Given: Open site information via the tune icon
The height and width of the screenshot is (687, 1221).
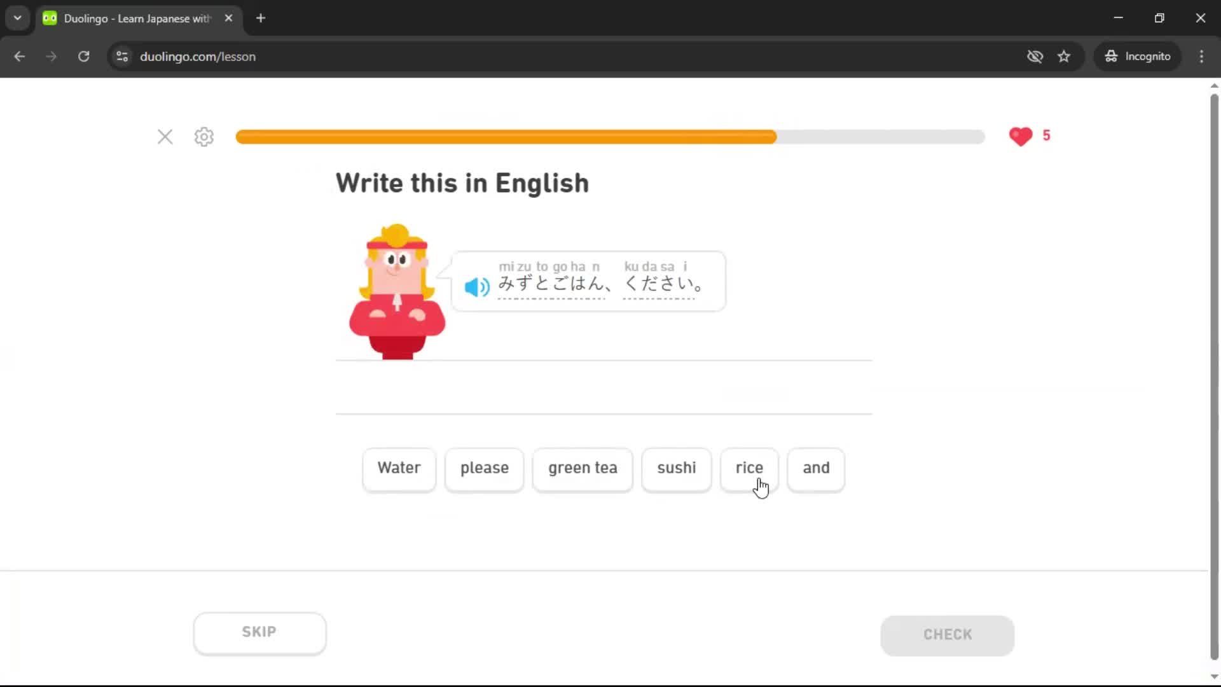Looking at the screenshot, I should pyautogui.click(x=121, y=56).
